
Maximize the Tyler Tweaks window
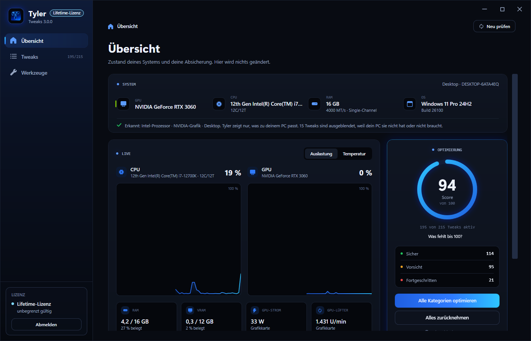[x=502, y=9]
